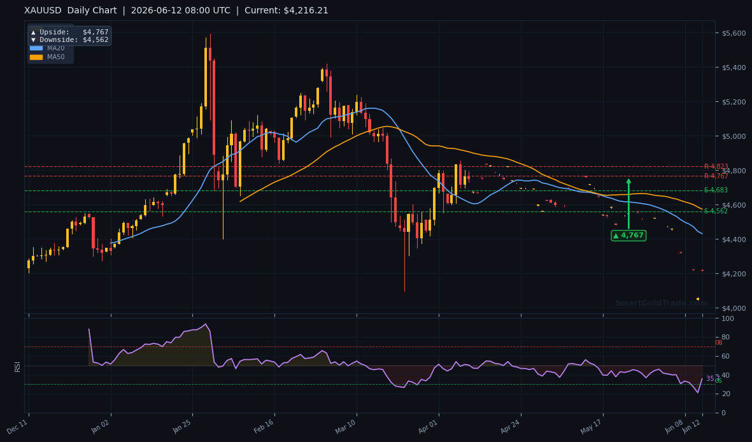This screenshot has height=442, width=752.
Task: Click the Upside $4,767 line in the legend box
Action: pos(69,32)
